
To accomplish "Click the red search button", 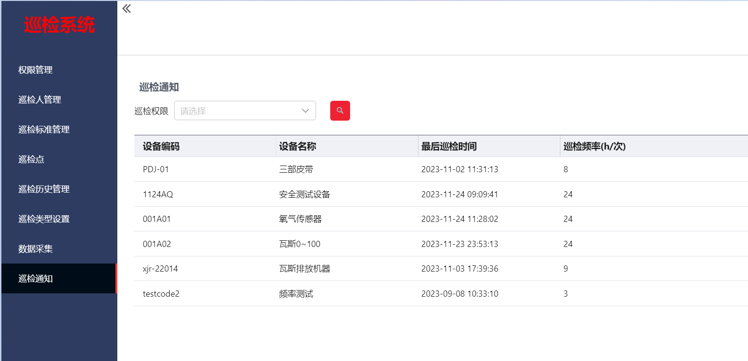I will click(340, 111).
